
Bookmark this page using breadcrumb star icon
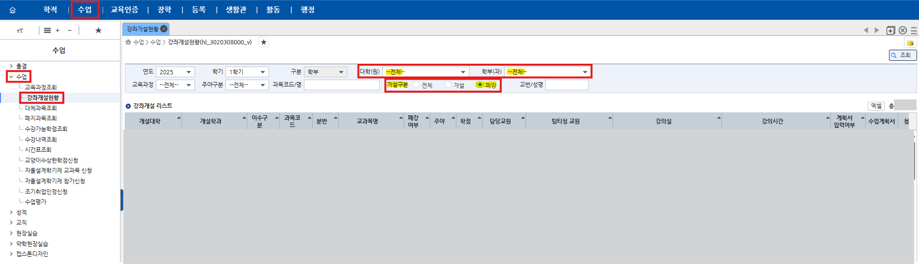click(x=264, y=42)
